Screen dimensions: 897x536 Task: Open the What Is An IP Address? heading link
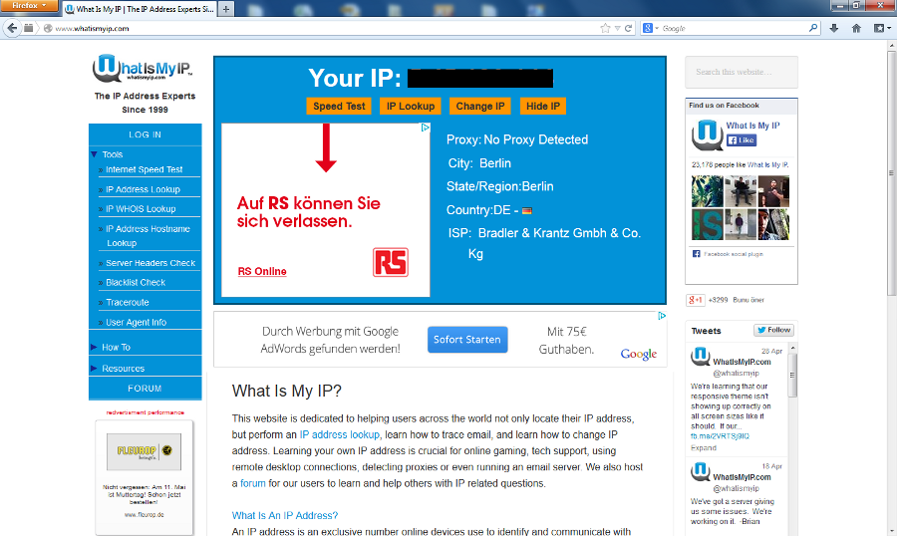click(285, 515)
